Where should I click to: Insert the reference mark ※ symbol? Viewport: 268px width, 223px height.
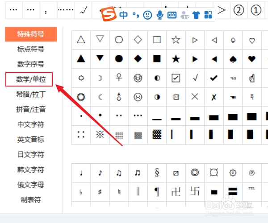coord(100,135)
